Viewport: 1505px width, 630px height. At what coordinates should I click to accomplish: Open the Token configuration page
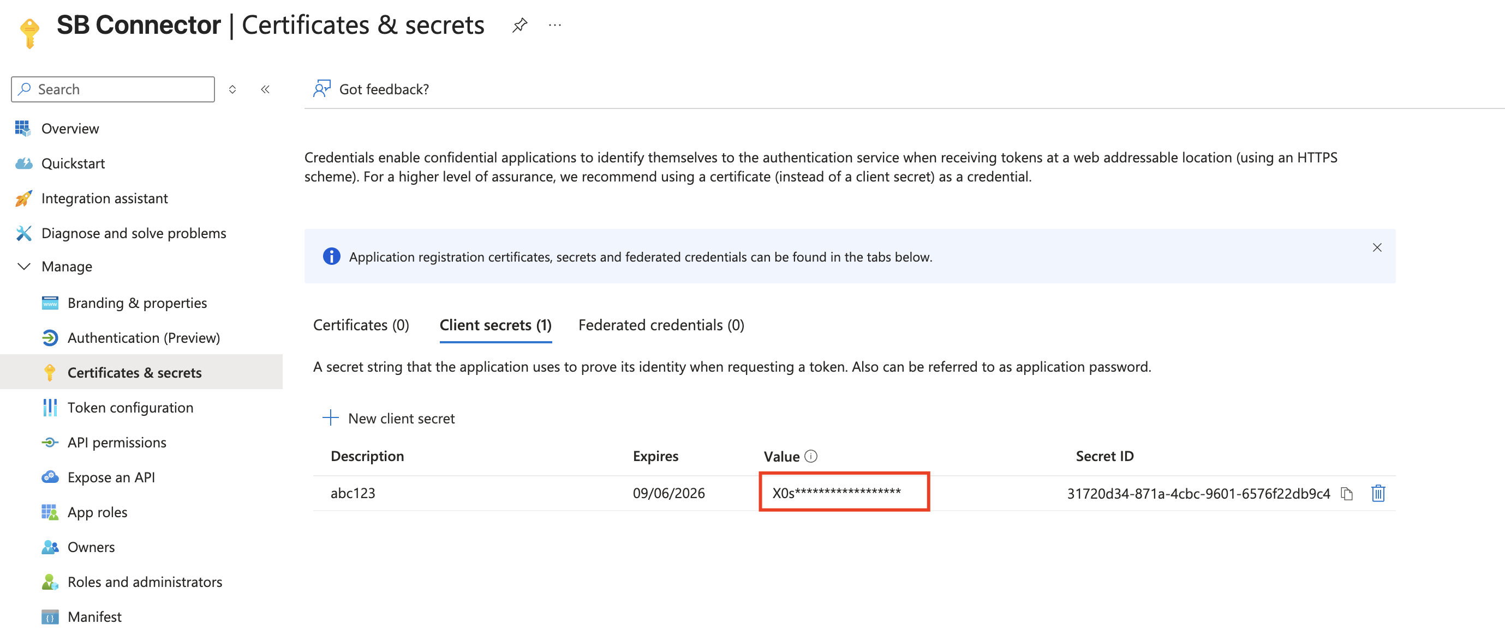[130, 407]
